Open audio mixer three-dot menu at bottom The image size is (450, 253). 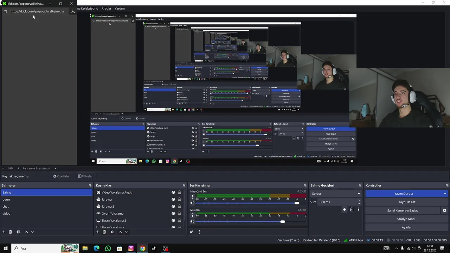pyautogui.click(x=199, y=232)
